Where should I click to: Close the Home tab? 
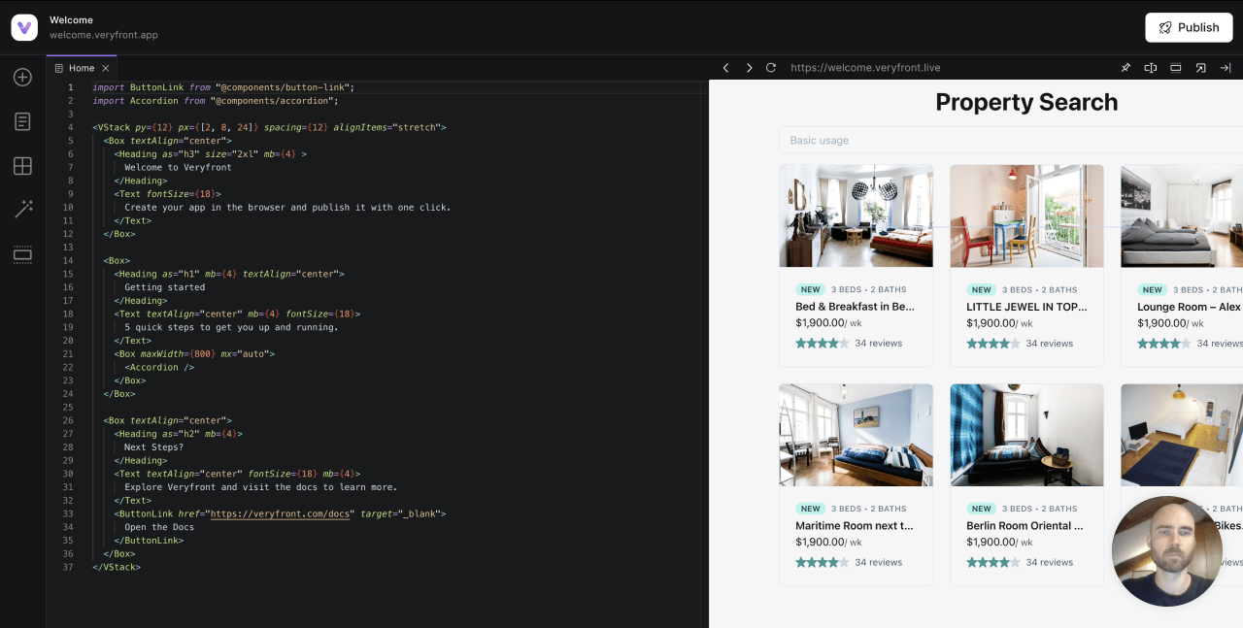[x=106, y=68]
